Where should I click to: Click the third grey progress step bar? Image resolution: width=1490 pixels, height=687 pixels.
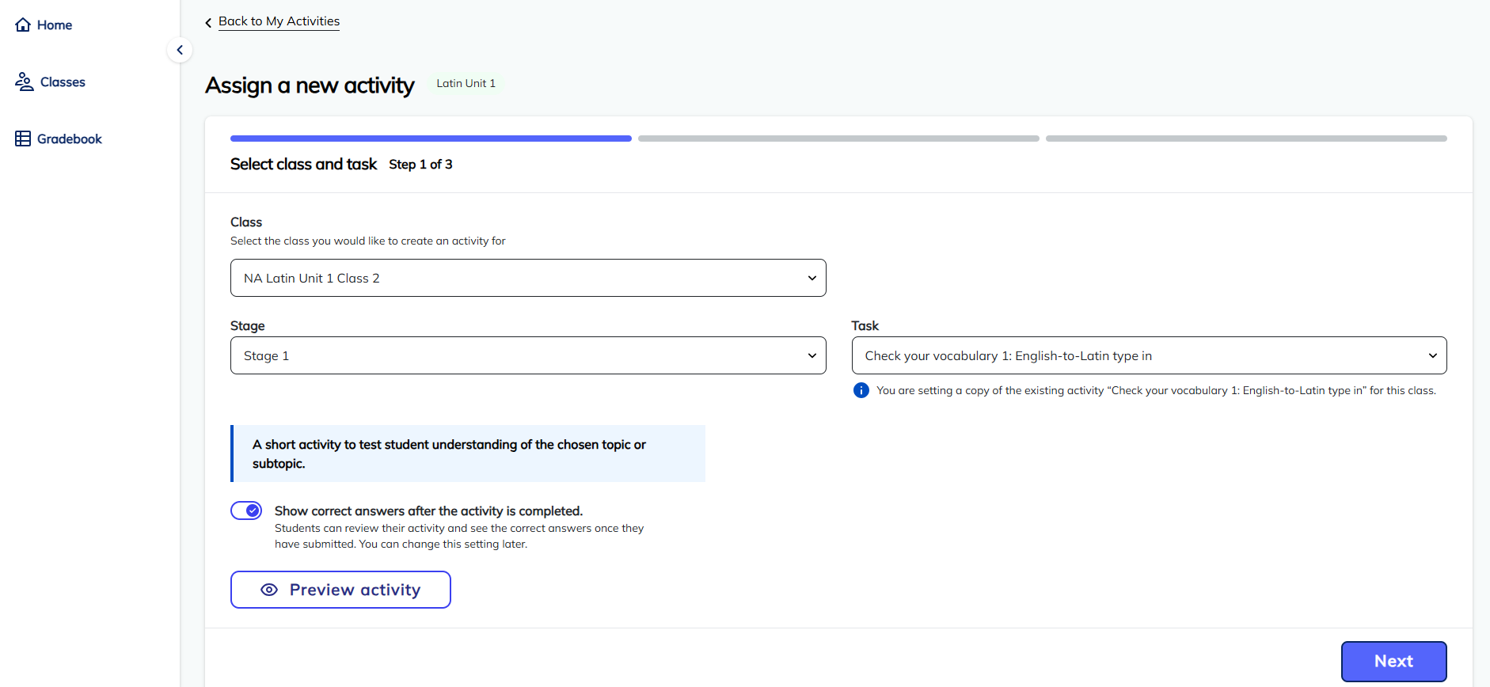pyautogui.click(x=1246, y=139)
